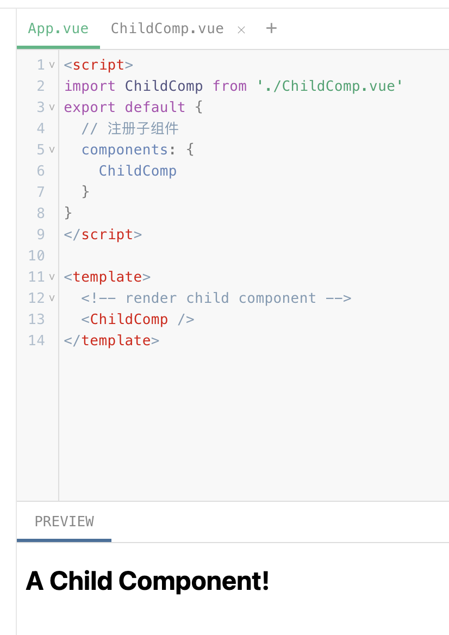Fold the template block at line 11
The image size is (449, 635).
coord(52,277)
